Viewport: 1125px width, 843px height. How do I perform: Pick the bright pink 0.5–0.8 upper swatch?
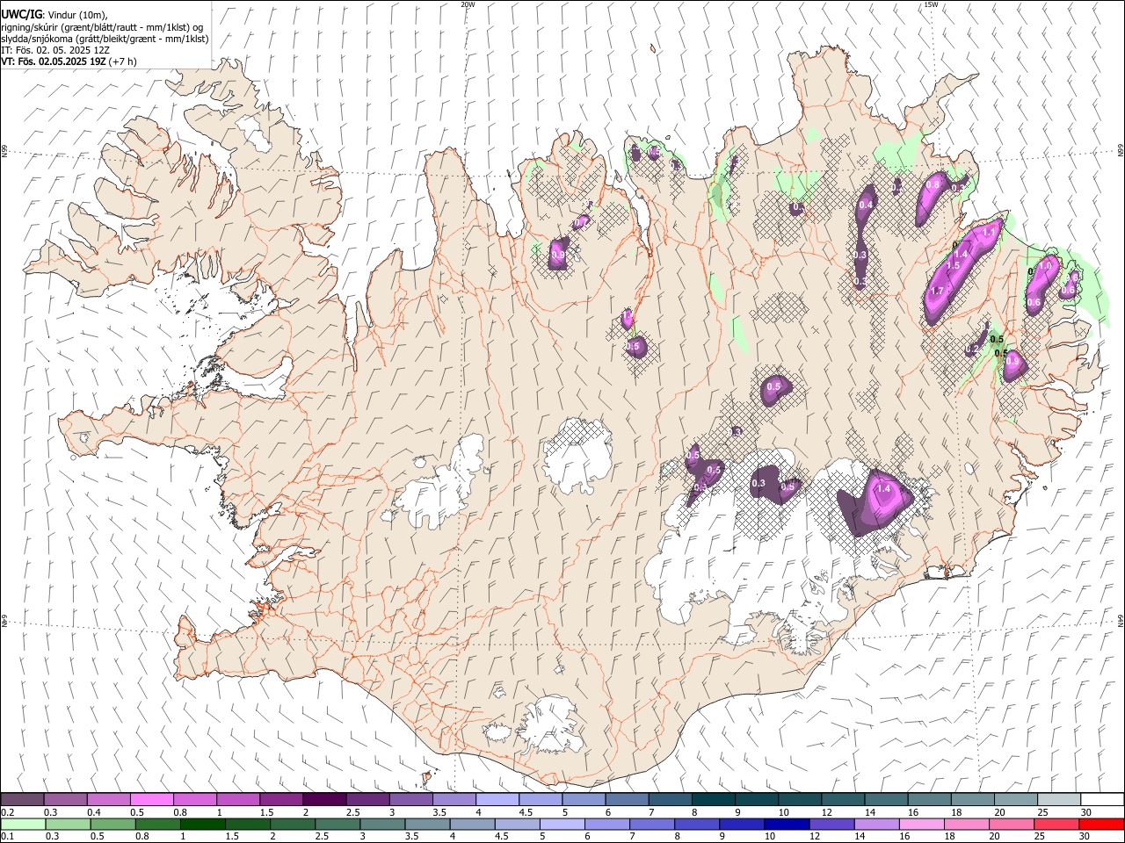151,799
